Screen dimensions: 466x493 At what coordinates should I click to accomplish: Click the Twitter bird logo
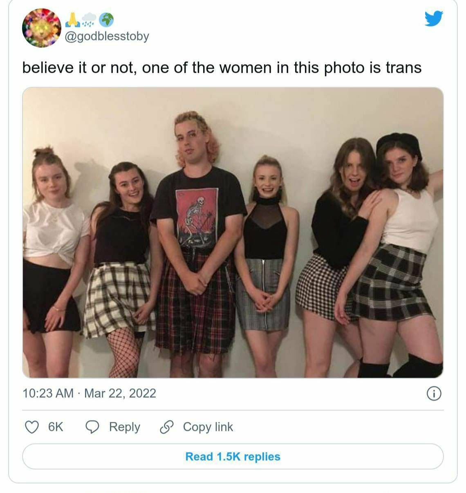coord(434,19)
